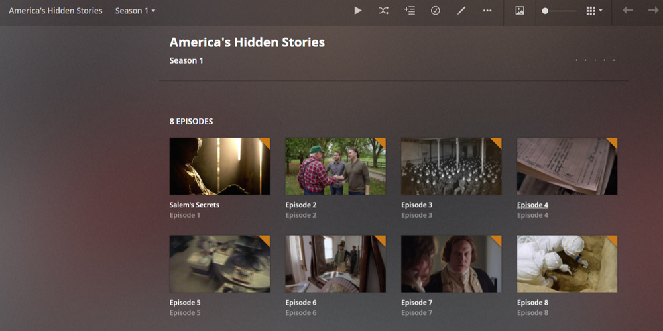This screenshot has height=331, width=663.
Task: Click the artwork image icon in the toolbar
Action: (520, 11)
